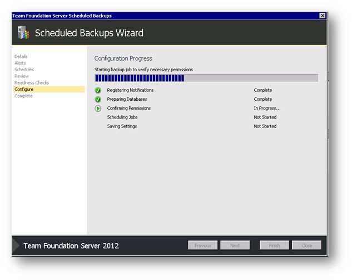Click the footer triangle beside Team Foundation Server 2012

(16, 245)
